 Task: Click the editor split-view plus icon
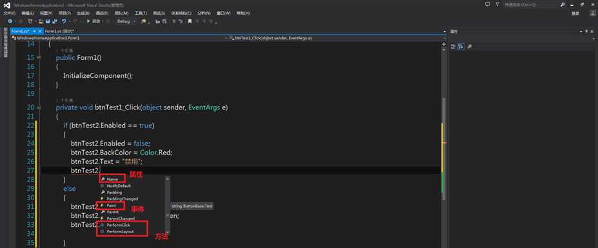[444, 44]
